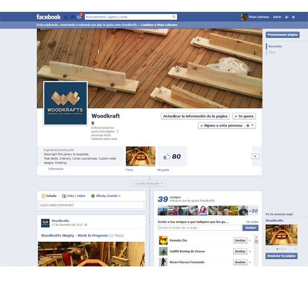Invite Pamela Chv
308x290 pixels.
pos(240,241)
